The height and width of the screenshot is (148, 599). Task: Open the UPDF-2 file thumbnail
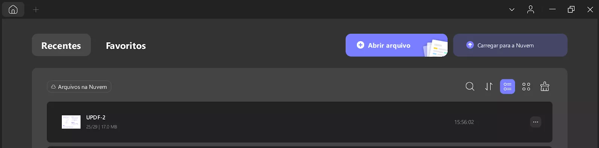click(x=71, y=122)
